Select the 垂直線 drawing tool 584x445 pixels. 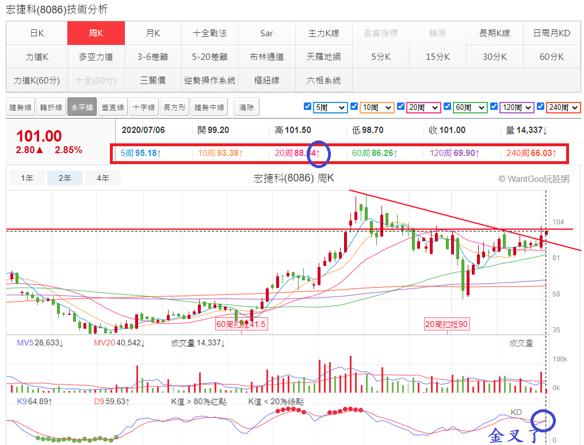pos(113,107)
